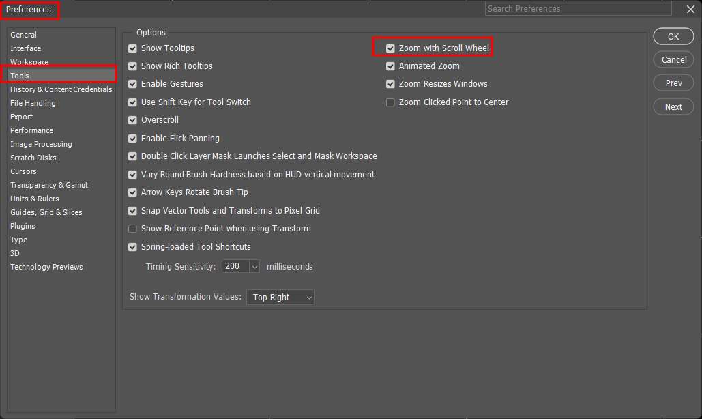This screenshot has width=702, height=419.
Task: Open the Type category
Action: point(19,240)
